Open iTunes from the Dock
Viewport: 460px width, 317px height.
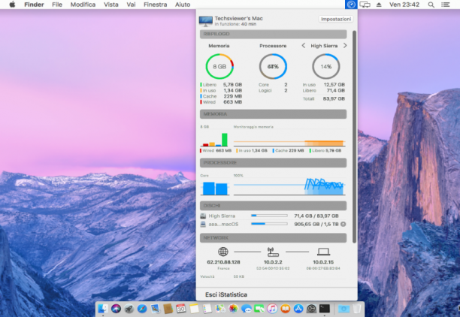click(x=272, y=309)
